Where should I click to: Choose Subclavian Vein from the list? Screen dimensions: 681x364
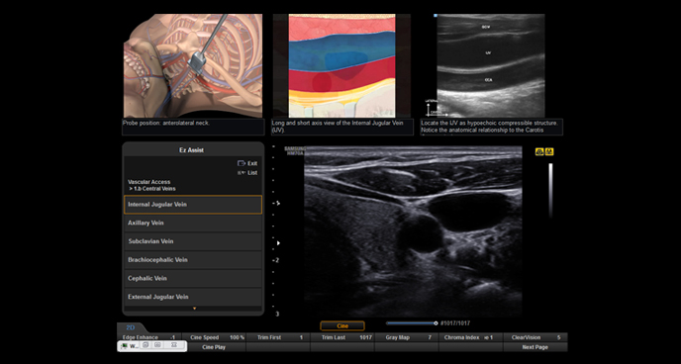tap(193, 241)
